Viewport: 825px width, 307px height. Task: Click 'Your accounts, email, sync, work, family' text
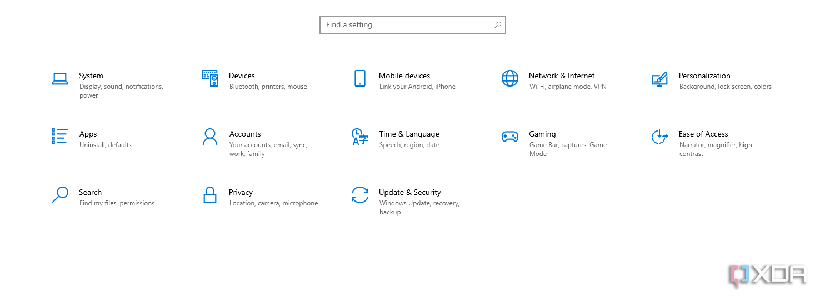(x=268, y=149)
